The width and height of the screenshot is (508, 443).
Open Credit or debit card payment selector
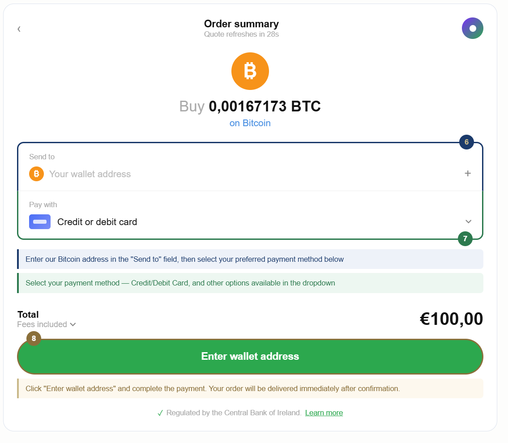(250, 215)
